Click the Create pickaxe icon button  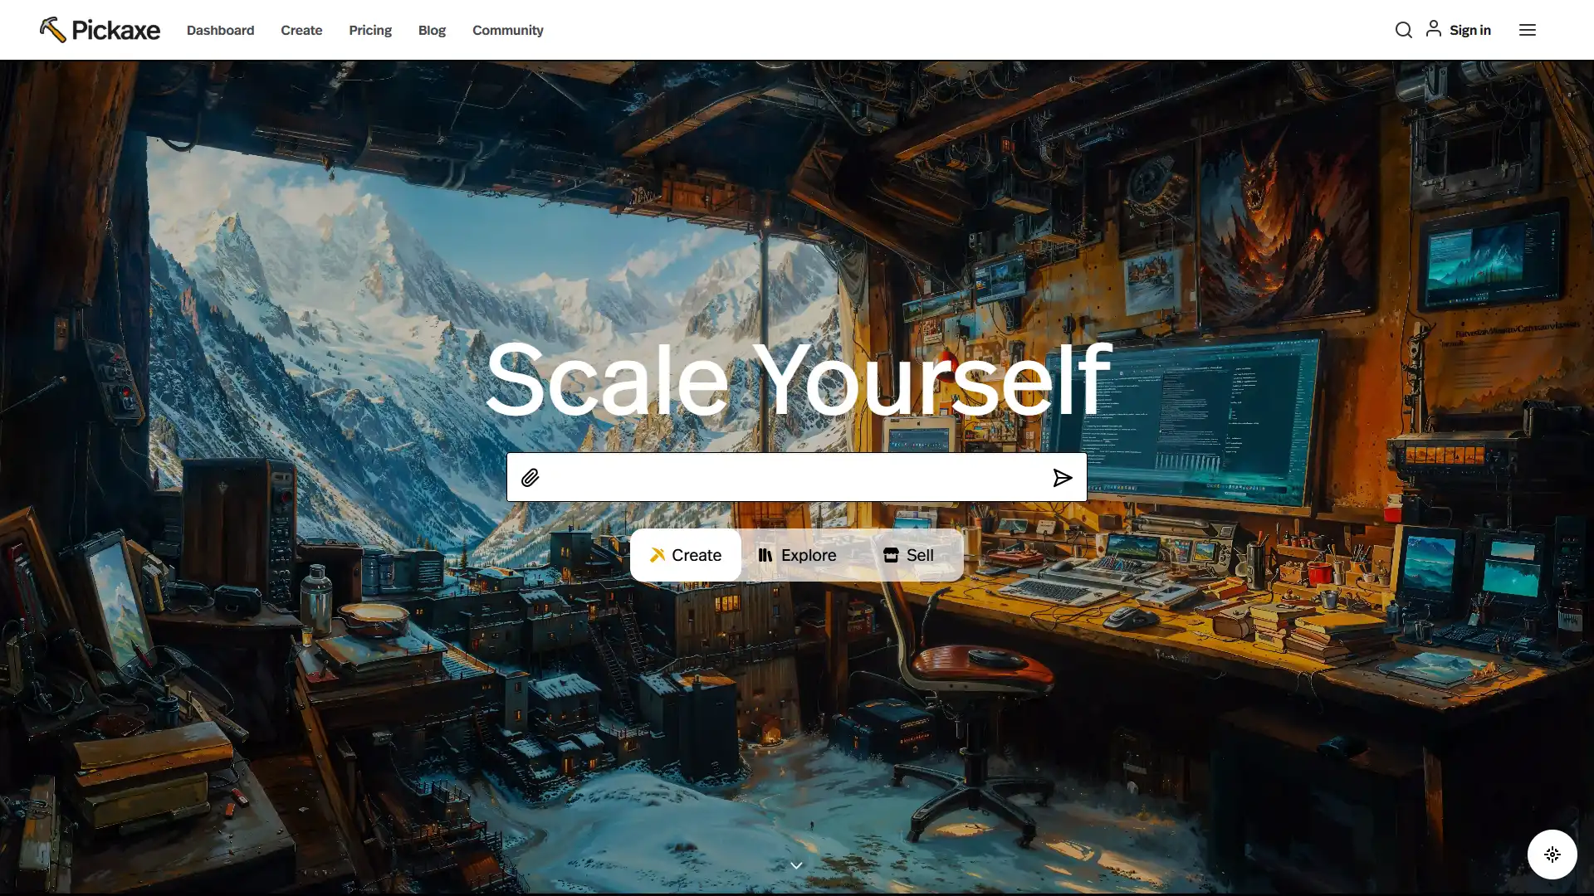(684, 555)
